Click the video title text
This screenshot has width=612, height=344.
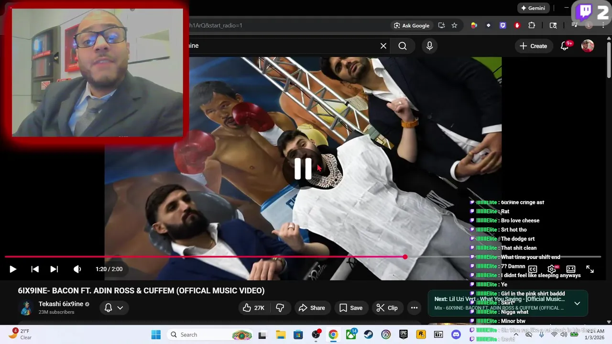[x=141, y=290]
